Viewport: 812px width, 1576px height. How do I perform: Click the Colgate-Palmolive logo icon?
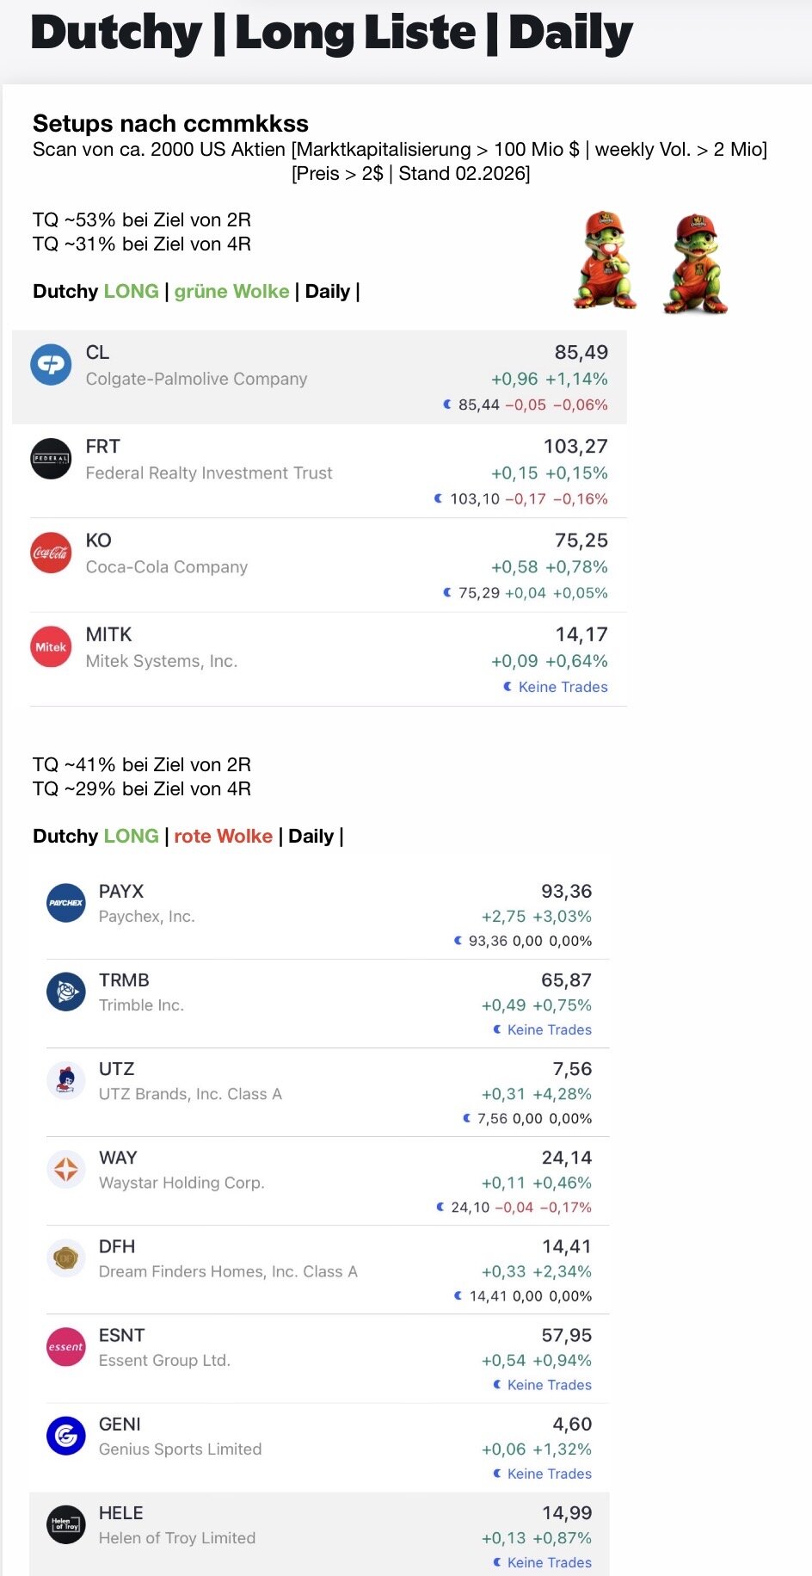click(51, 365)
